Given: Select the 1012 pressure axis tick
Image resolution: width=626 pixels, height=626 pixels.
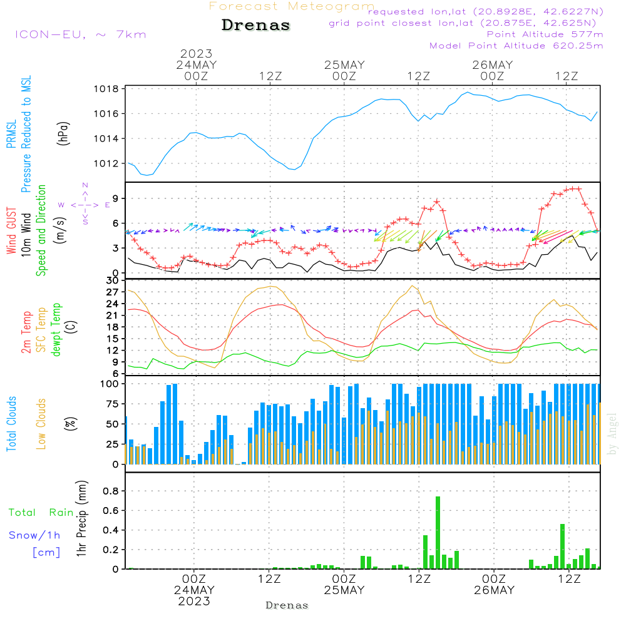Looking at the screenshot, I should 106,163.
